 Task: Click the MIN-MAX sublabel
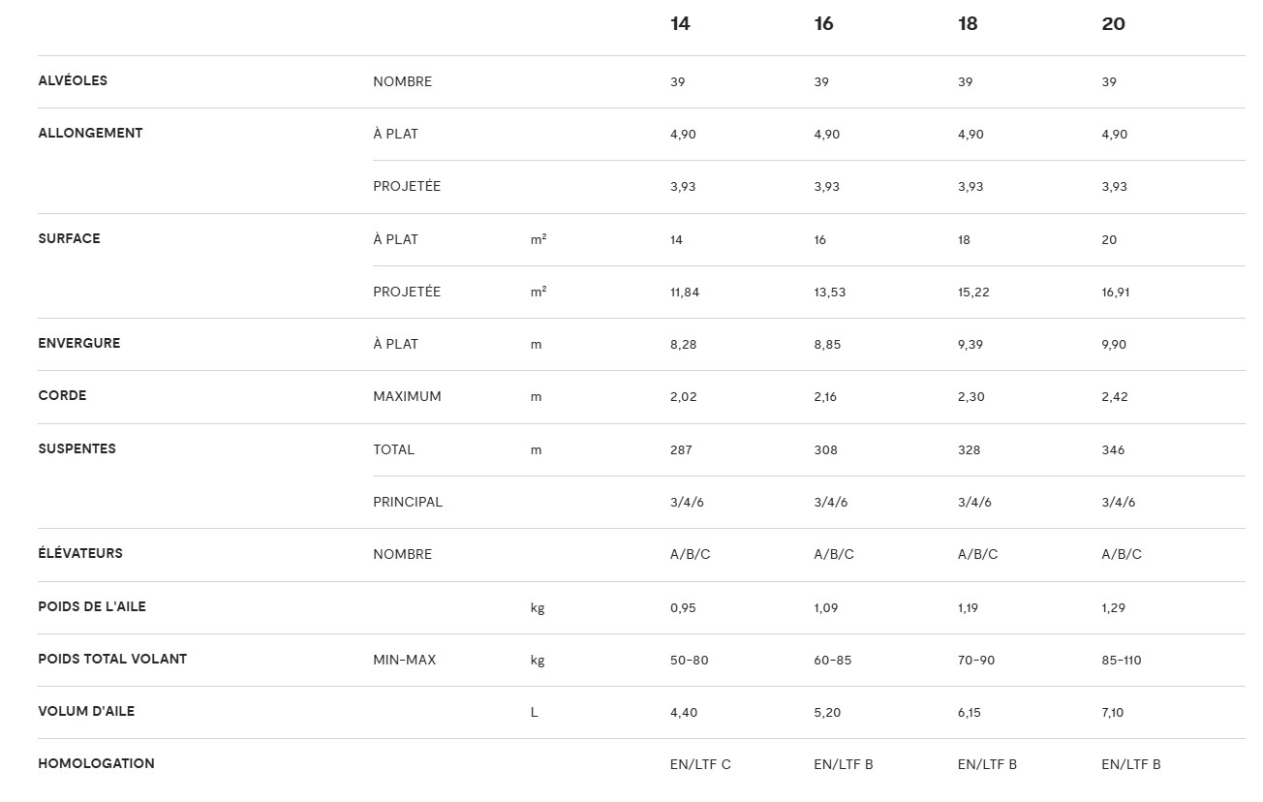[404, 660]
